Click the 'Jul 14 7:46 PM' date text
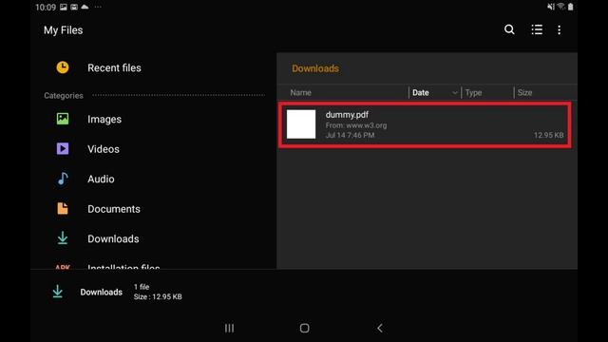This screenshot has height=342, width=608. pos(350,135)
